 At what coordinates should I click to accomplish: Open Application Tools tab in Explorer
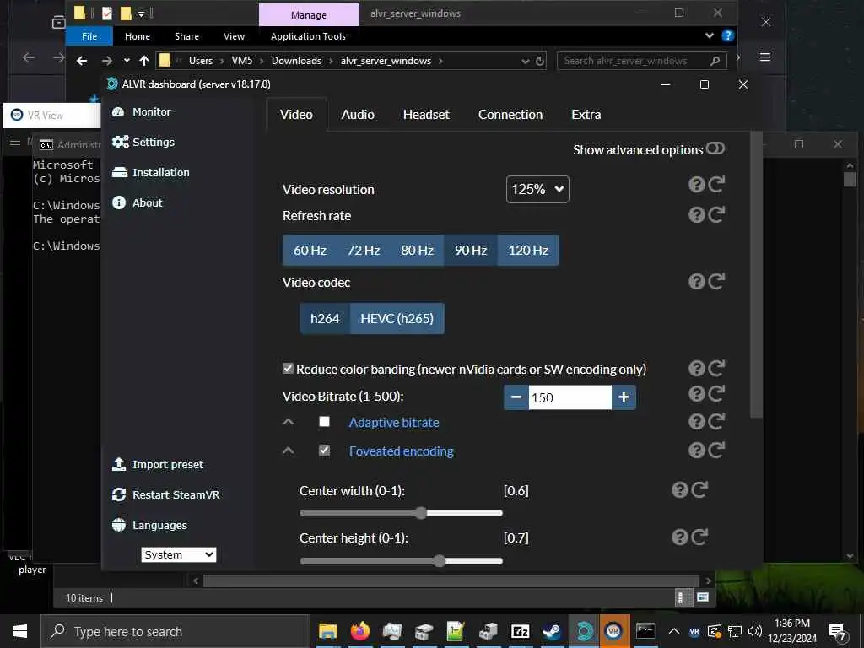point(308,36)
